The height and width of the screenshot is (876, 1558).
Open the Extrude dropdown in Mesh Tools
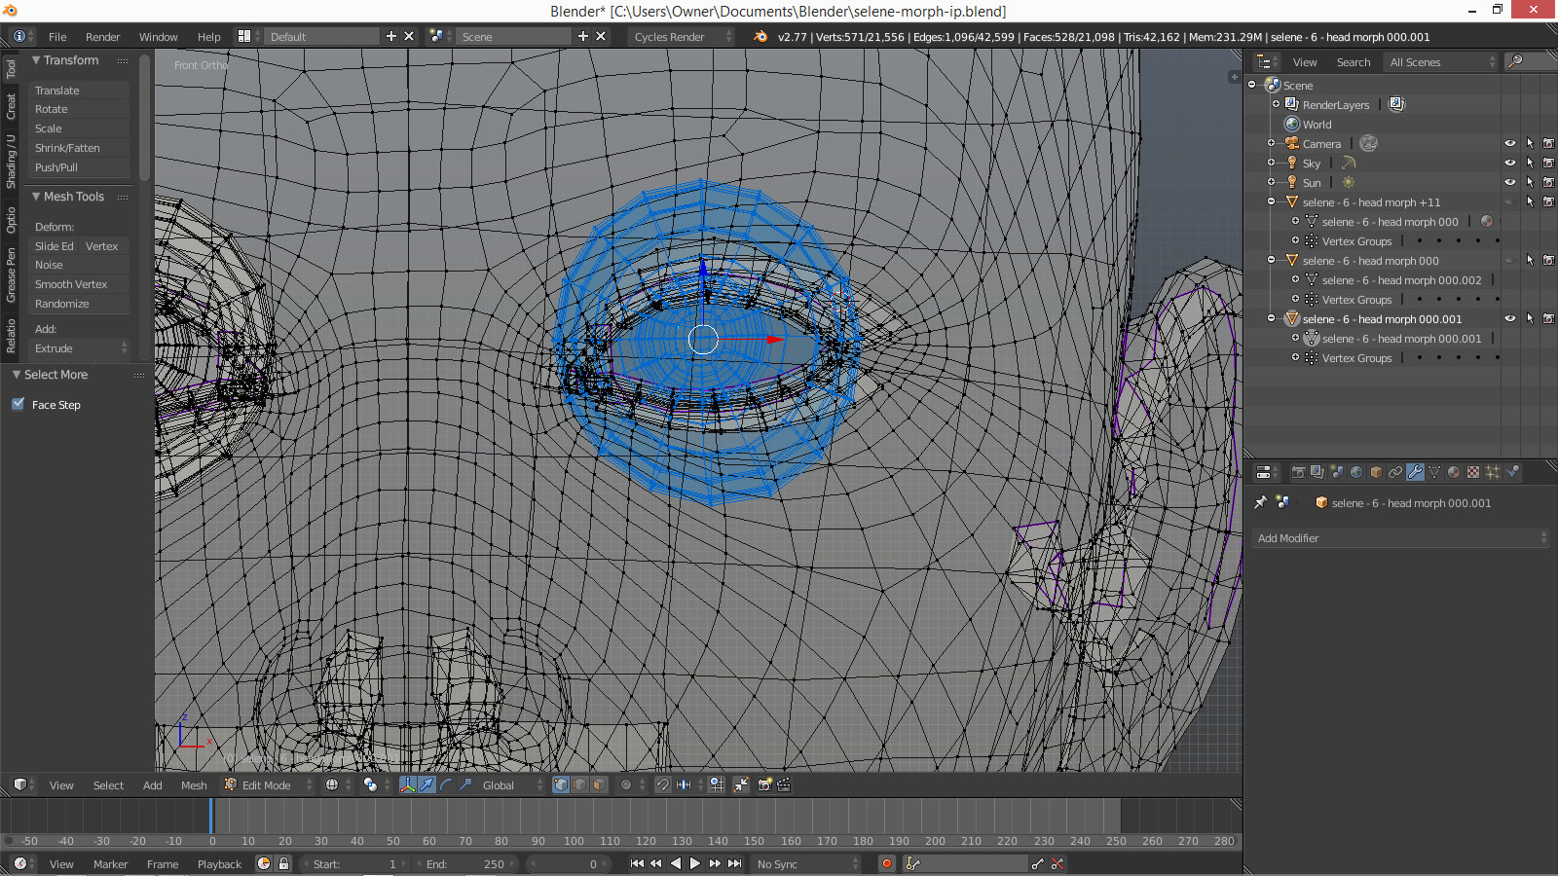[80, 348]
